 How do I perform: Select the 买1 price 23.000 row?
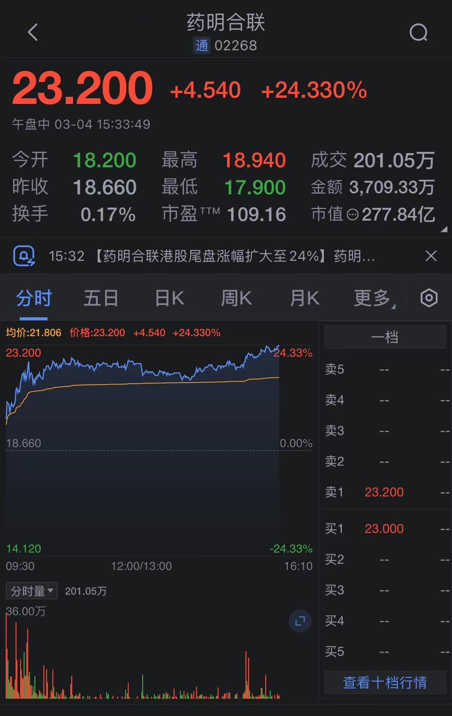(385, 528)
